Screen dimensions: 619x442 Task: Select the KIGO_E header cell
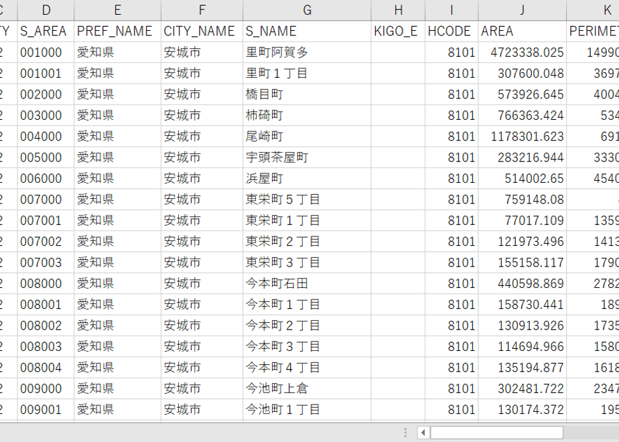pos(398,31)
